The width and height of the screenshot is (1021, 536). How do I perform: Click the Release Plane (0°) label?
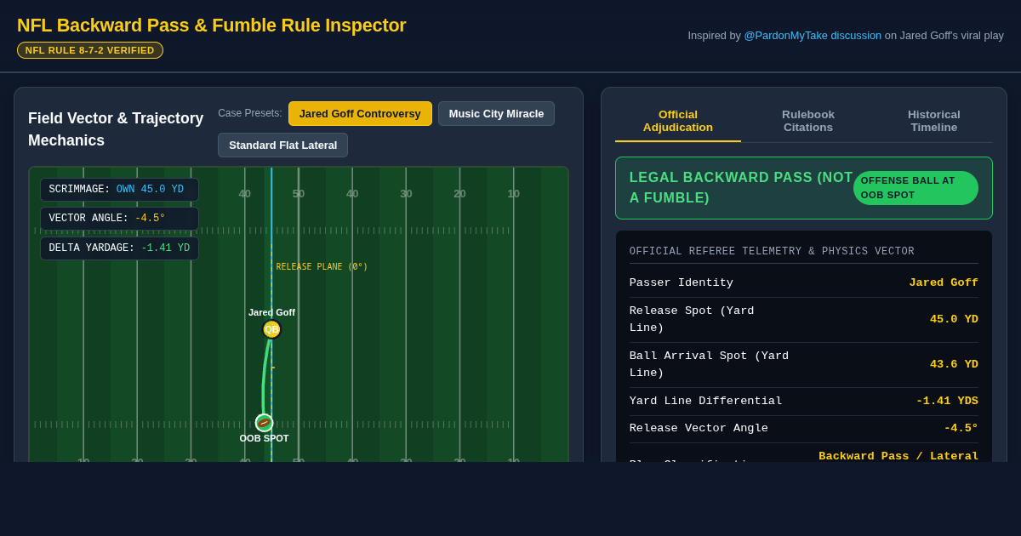[x=322, y=267]
